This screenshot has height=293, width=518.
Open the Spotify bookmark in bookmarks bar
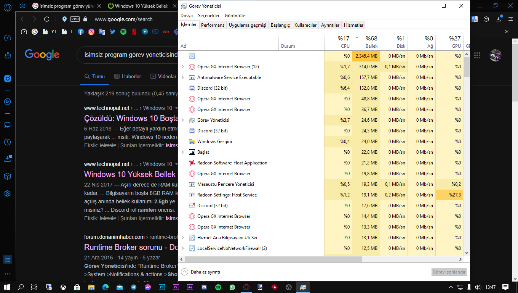[x=123, y=32]
